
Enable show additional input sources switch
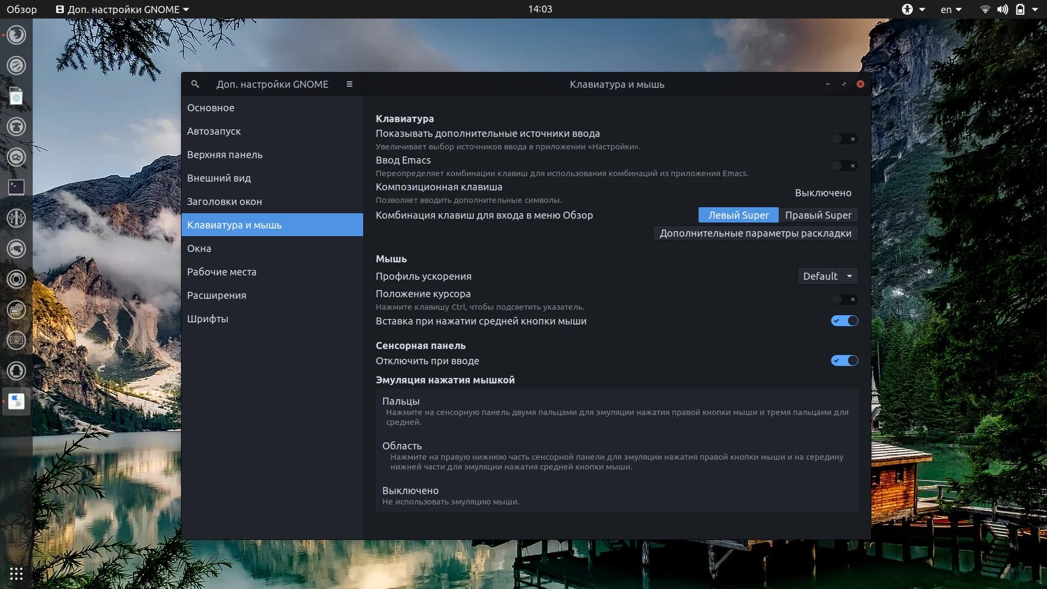[844, 139]
